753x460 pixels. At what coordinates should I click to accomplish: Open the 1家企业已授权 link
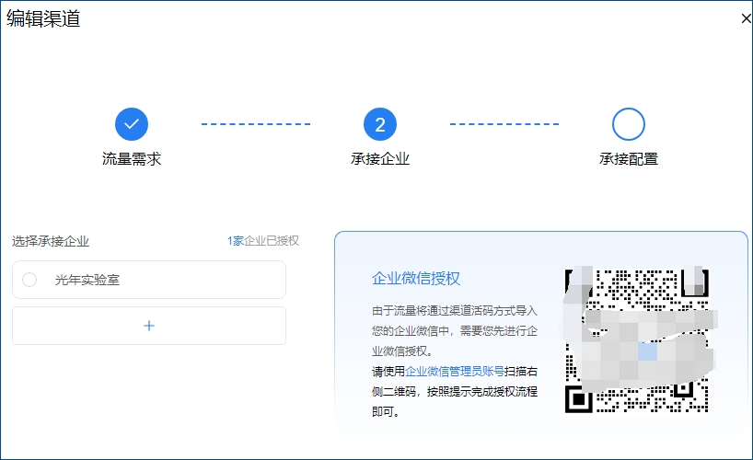tap(263, 240)
